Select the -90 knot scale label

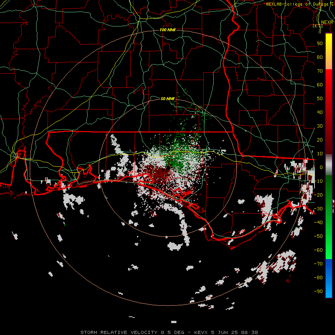click(318, 291)
